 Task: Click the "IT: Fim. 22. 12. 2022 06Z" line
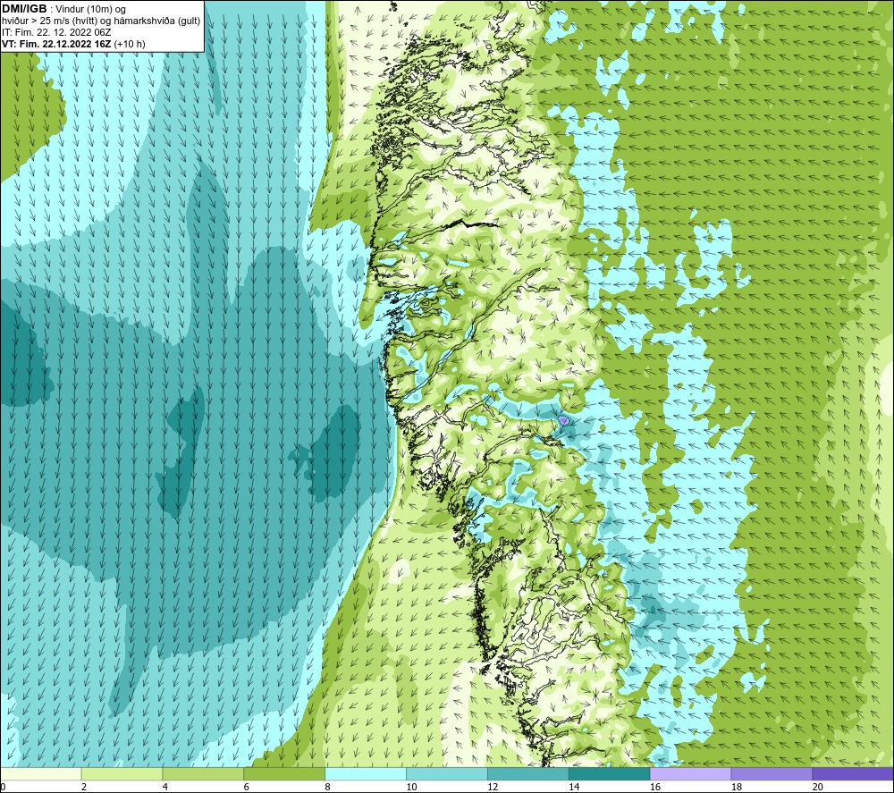coord(56,32)
